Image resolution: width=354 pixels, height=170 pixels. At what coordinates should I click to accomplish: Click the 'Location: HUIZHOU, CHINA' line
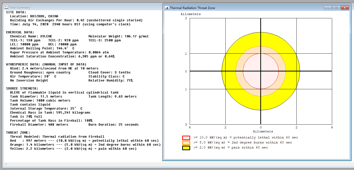(x=34, y=16)
